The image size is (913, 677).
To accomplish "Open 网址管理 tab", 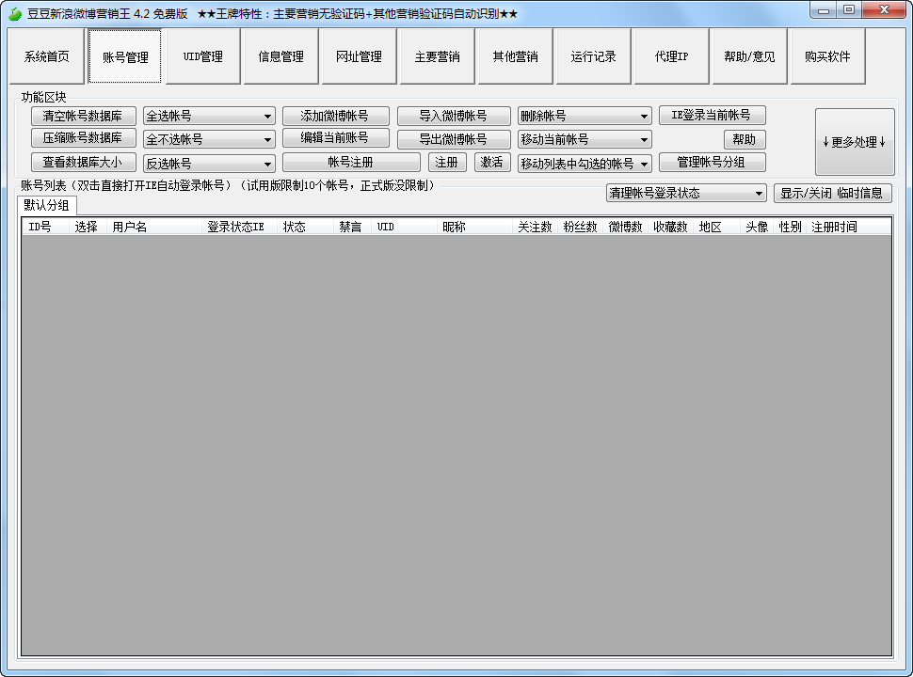I will click(359, 56).
